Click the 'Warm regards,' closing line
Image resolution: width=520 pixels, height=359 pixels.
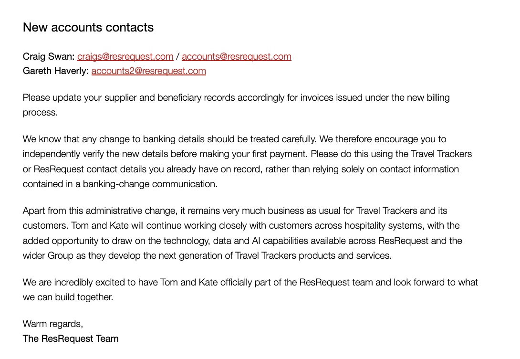(x=53, y=324)
